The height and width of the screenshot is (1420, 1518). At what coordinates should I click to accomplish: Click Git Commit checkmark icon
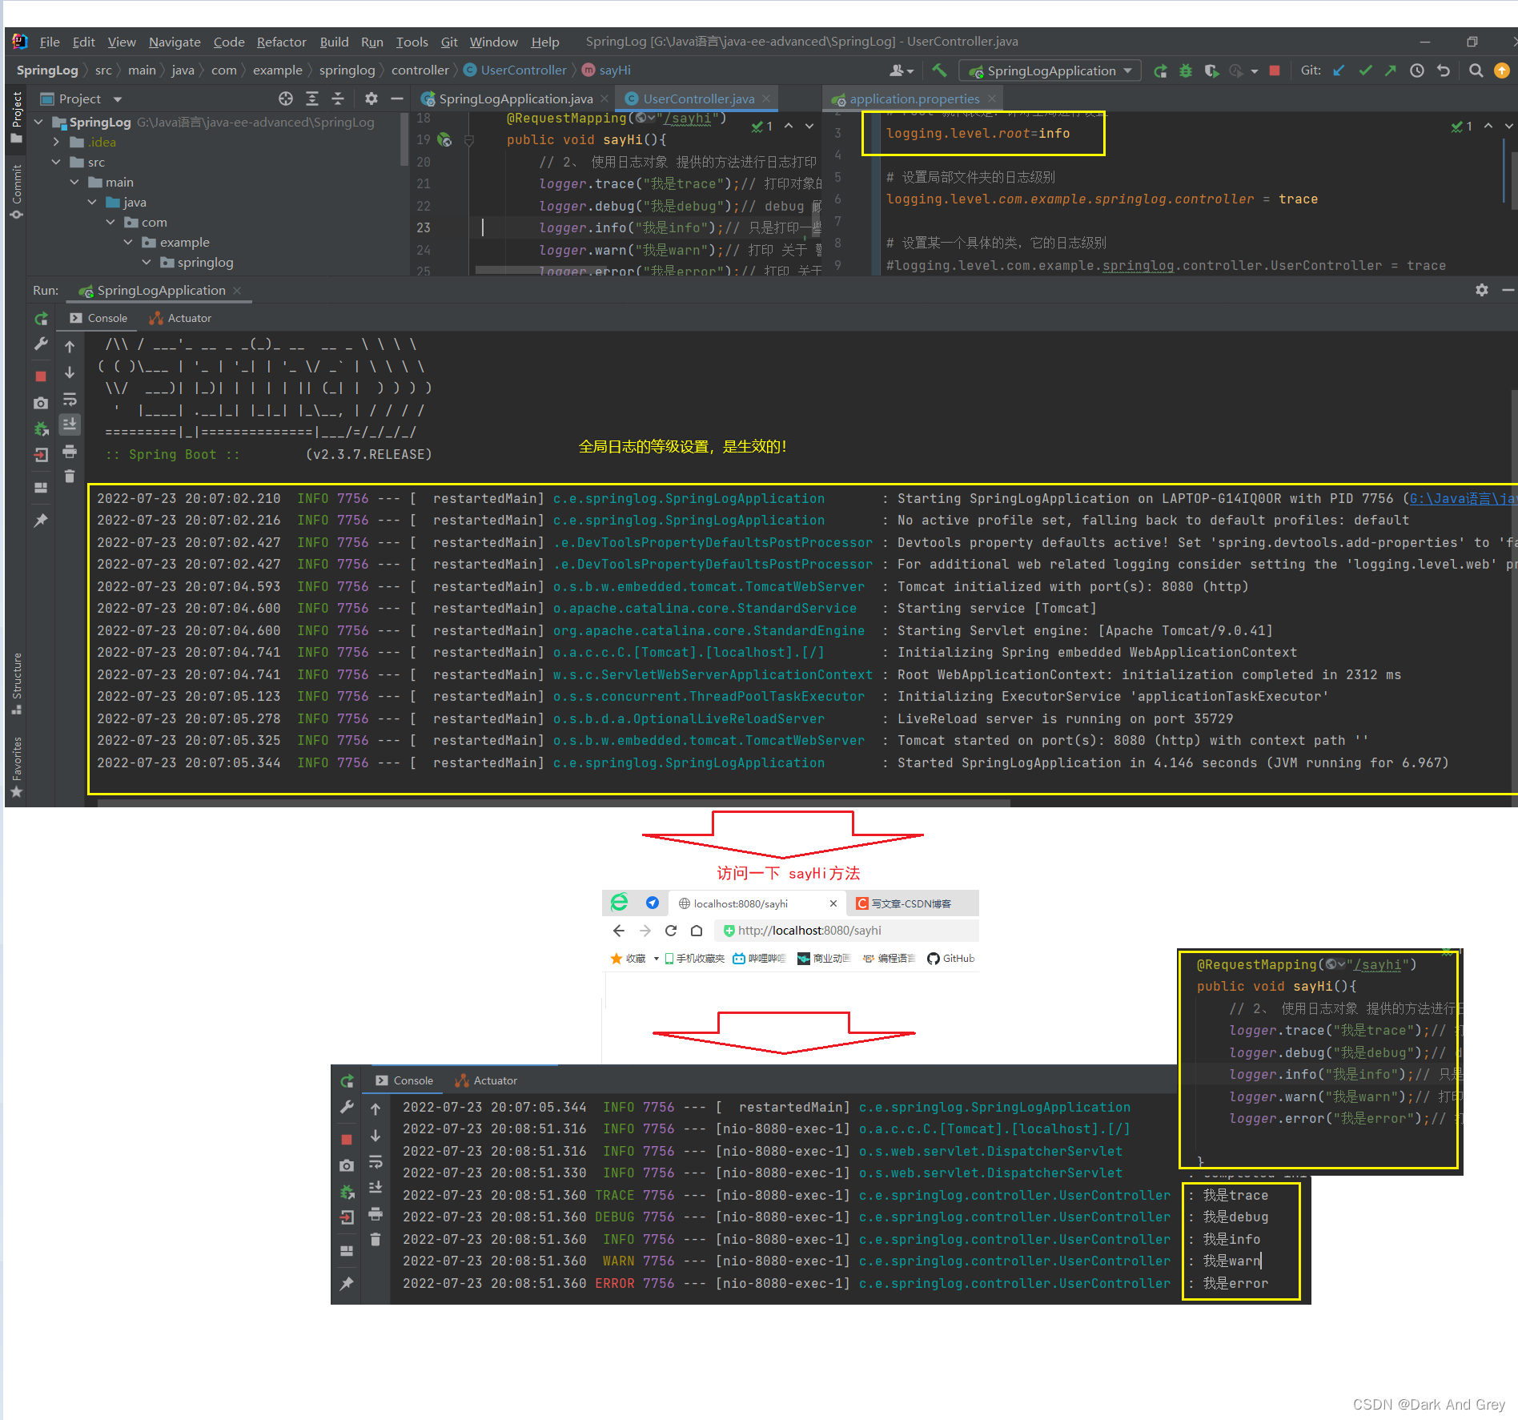[x=1365, y=70]
